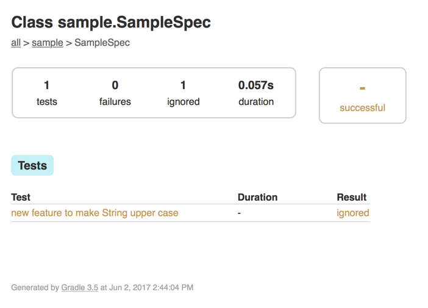The height and width of the screenshot is (308, 428).
Task: Click the "successful" label
Action: tap(362, 108)
